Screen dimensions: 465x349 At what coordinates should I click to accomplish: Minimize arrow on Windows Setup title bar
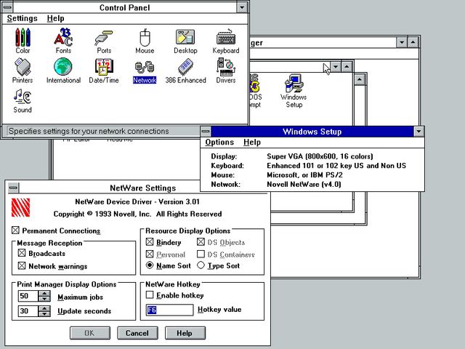(418, 131)
